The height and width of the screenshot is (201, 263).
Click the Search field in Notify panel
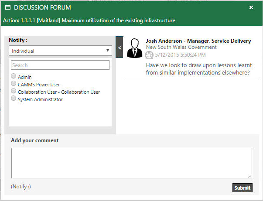click(60, 65)
